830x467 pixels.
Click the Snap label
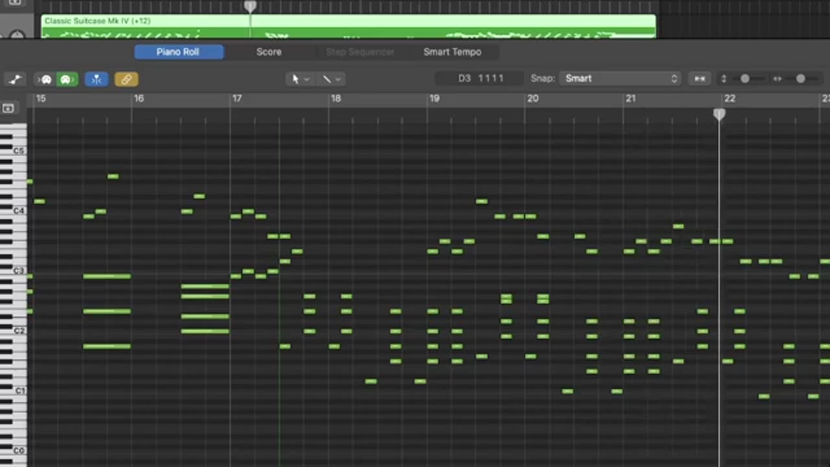(543, 78)
